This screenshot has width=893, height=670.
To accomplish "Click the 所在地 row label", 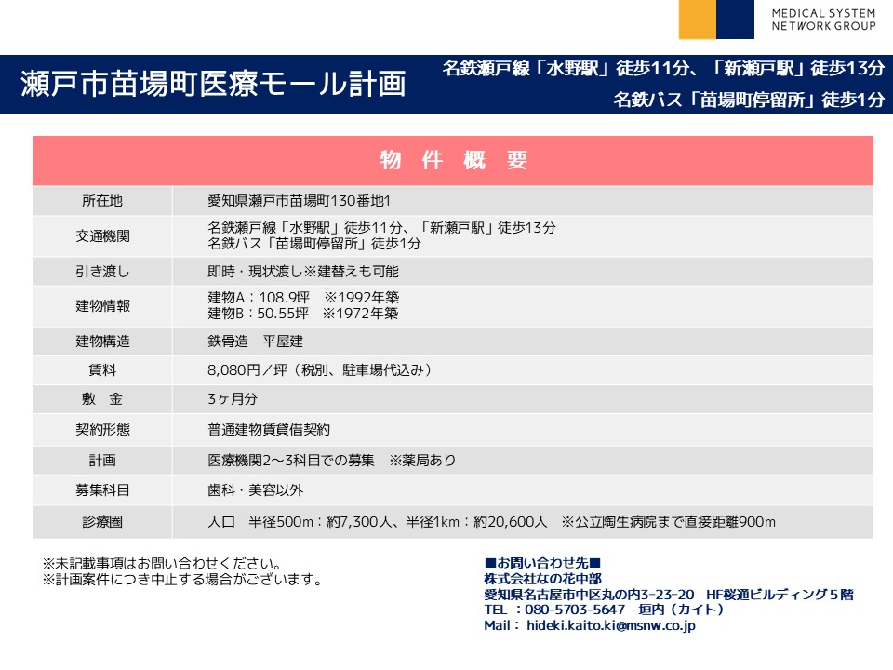I will (102, 201).
